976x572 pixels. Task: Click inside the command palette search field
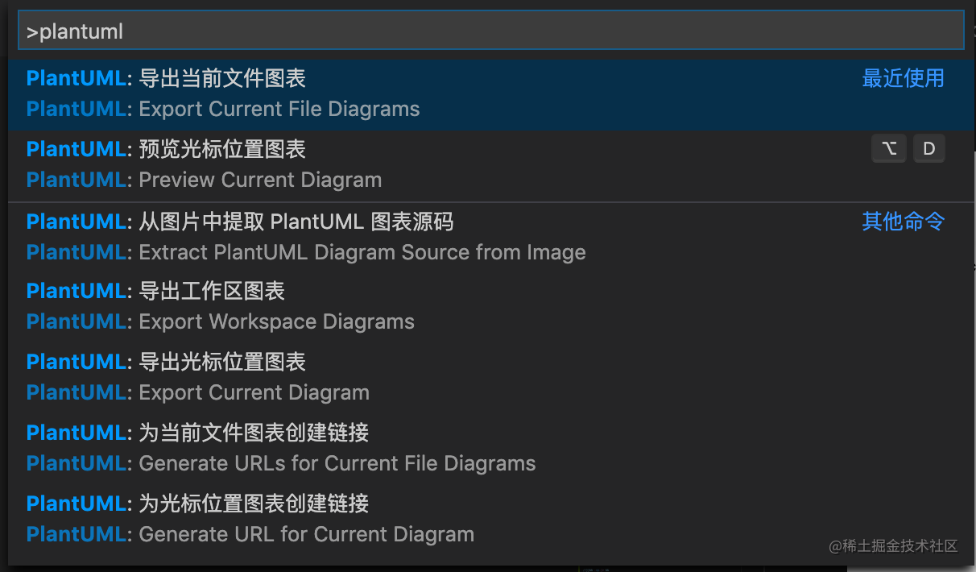click(x=483, y=31)
